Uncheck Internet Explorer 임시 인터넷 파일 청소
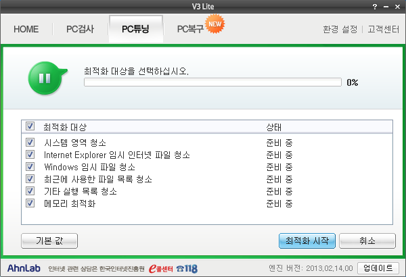 (x=30, y=155)
